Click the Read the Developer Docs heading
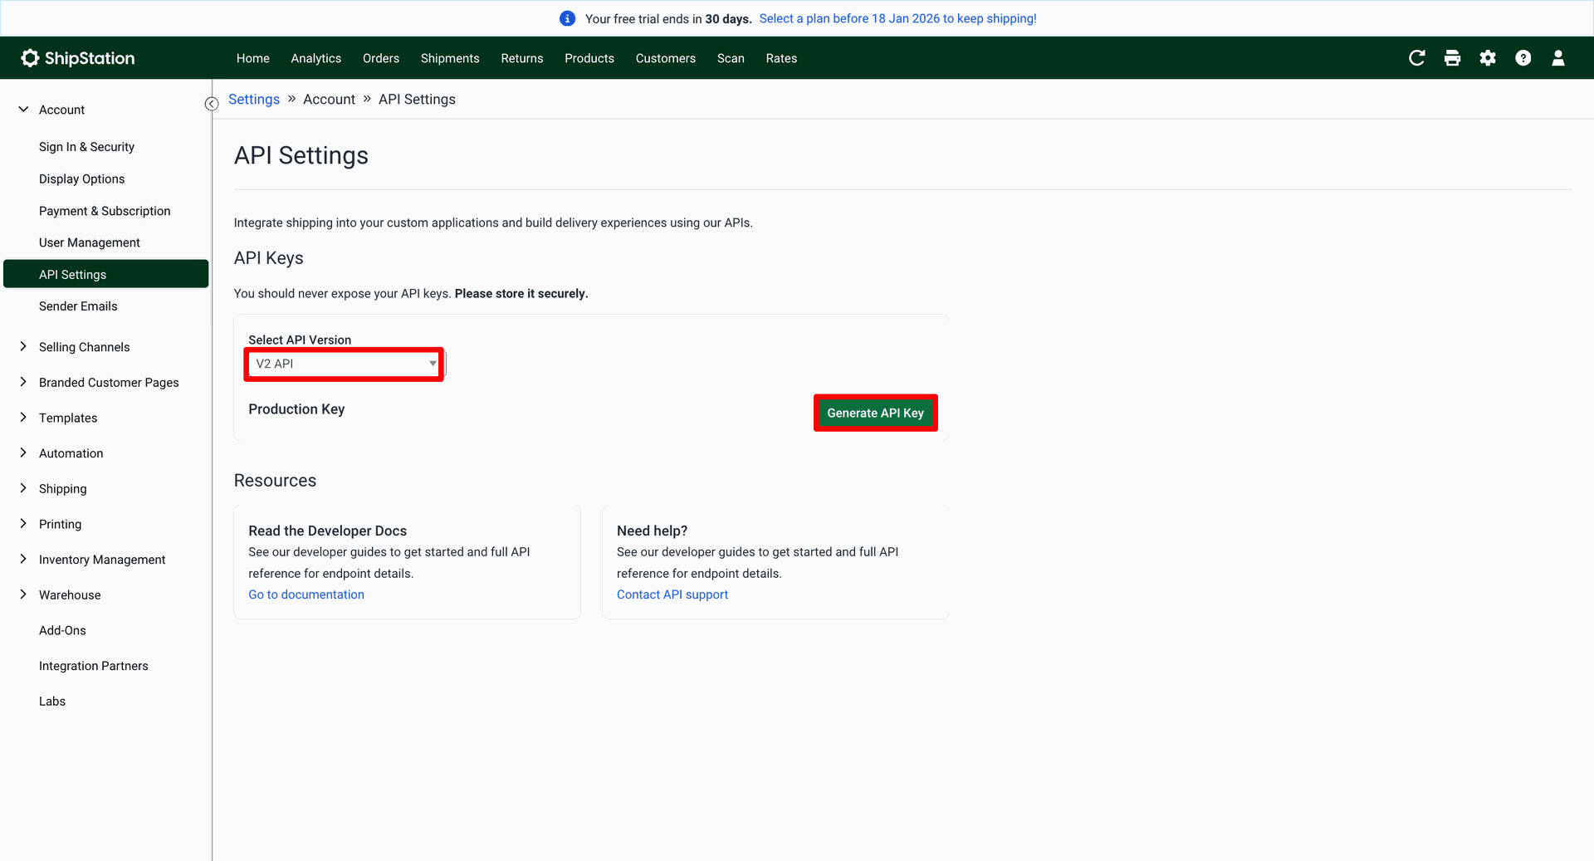 328,531
